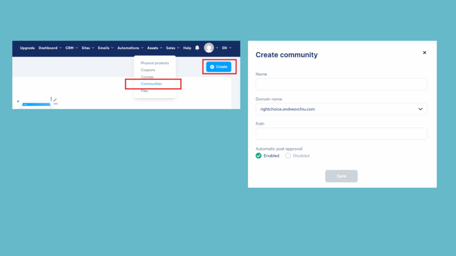This screenshot has height=256, width=456.
Task: Click the Upgrade link
Action: coord(27,48)
